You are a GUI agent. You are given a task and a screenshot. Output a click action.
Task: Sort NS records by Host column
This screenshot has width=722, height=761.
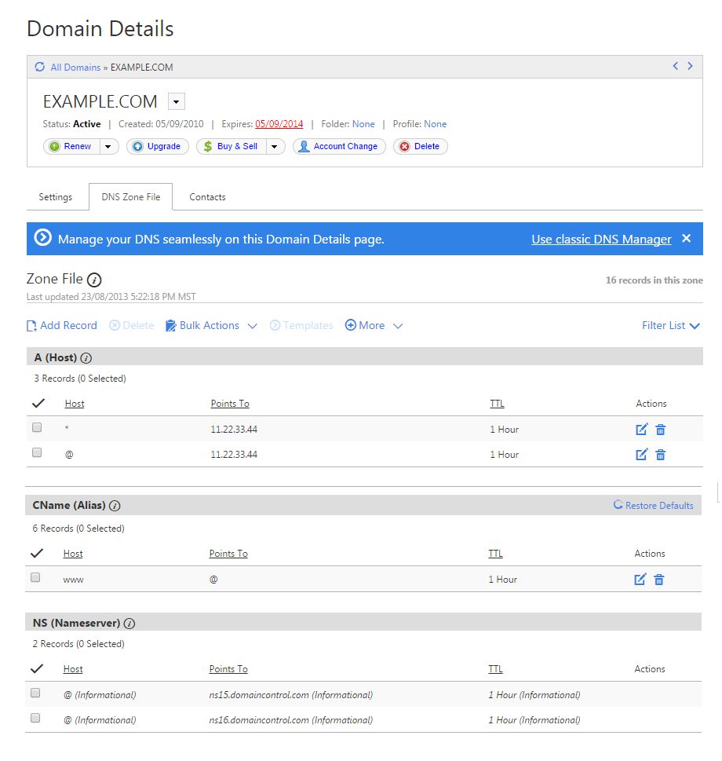coord(73,669)
